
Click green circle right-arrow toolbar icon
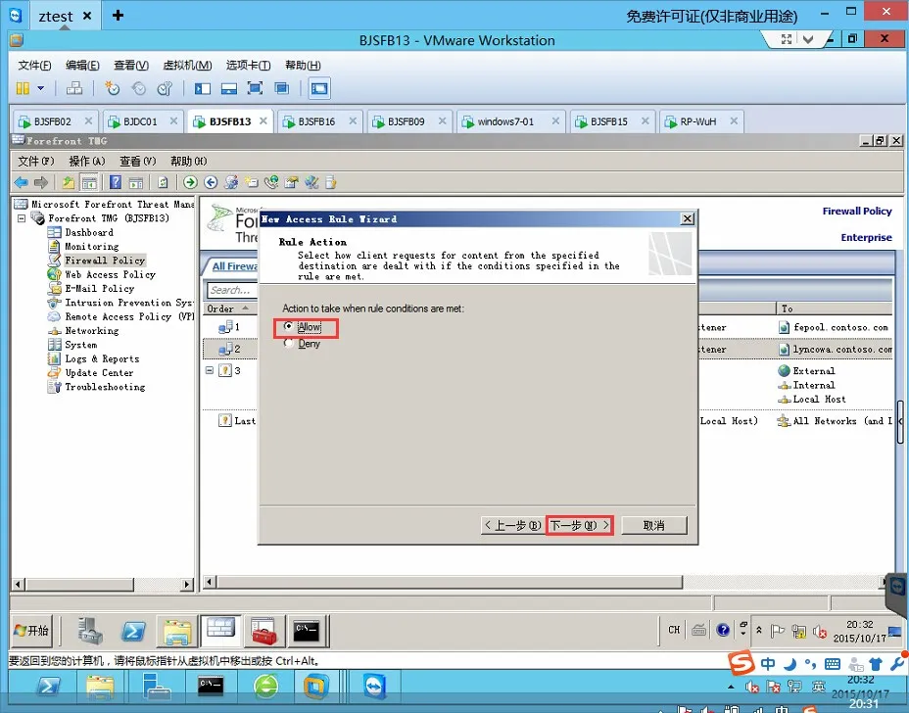pyautogui.click(x=190, y=182)
